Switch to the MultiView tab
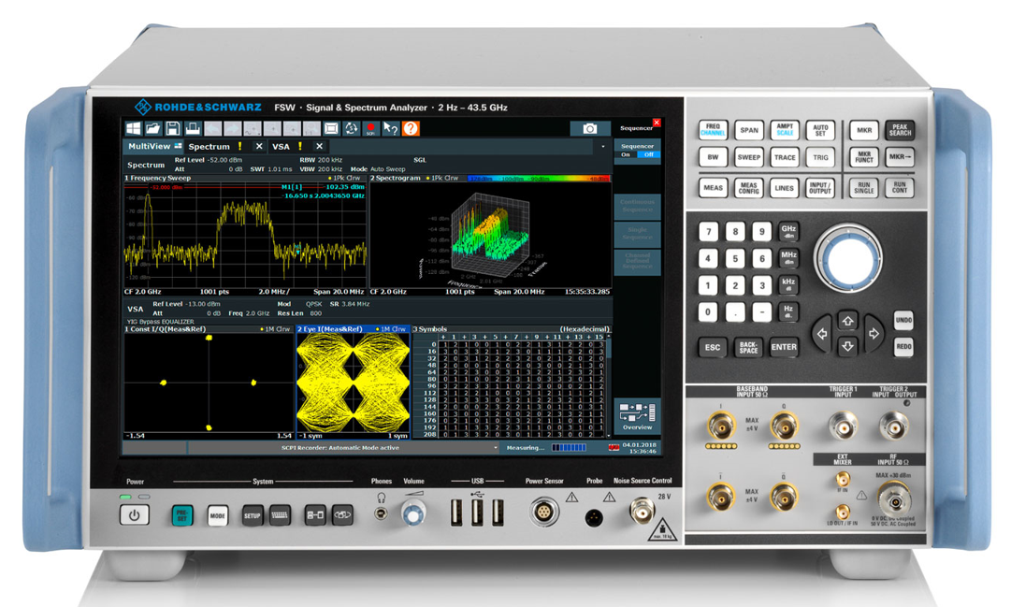 coord(154,147)
